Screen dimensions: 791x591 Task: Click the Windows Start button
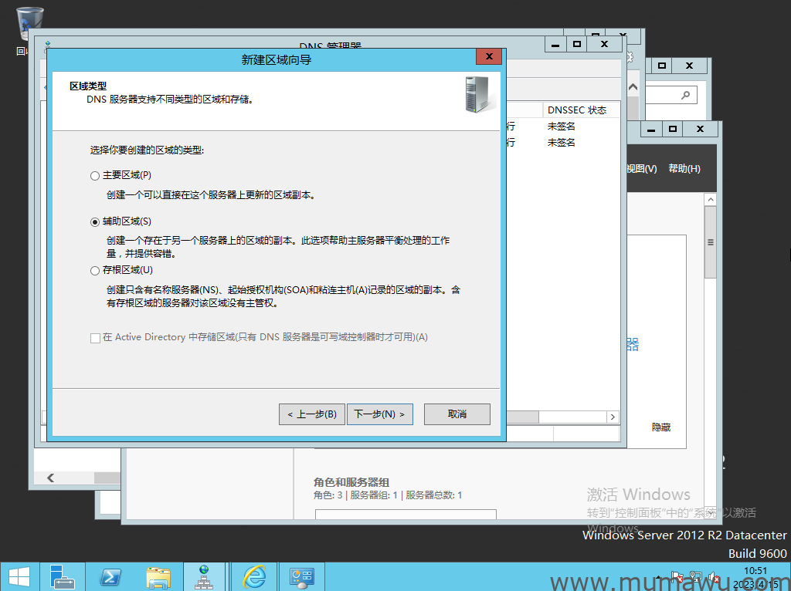(19, 576)
